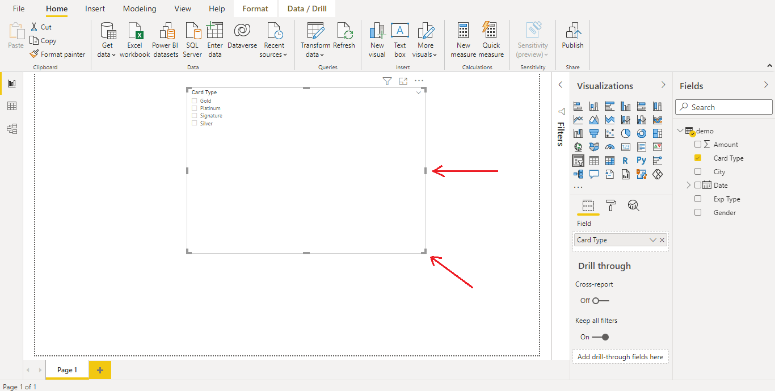Screen dimensions: 775x391
Task: Open the File menu
Action: pos(19,9)
